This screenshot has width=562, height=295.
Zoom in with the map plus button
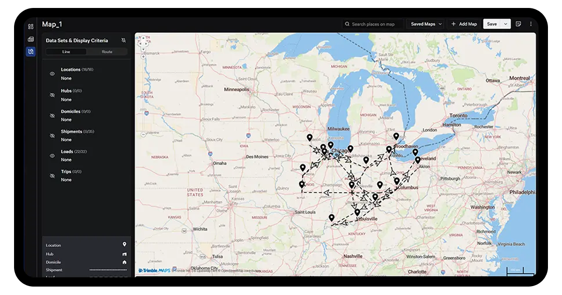pyautogui.click(x=143, y=57)
